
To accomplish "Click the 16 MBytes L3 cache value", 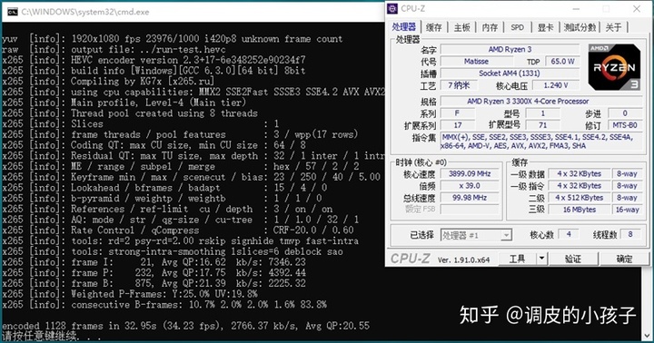I will click(579, 210).
